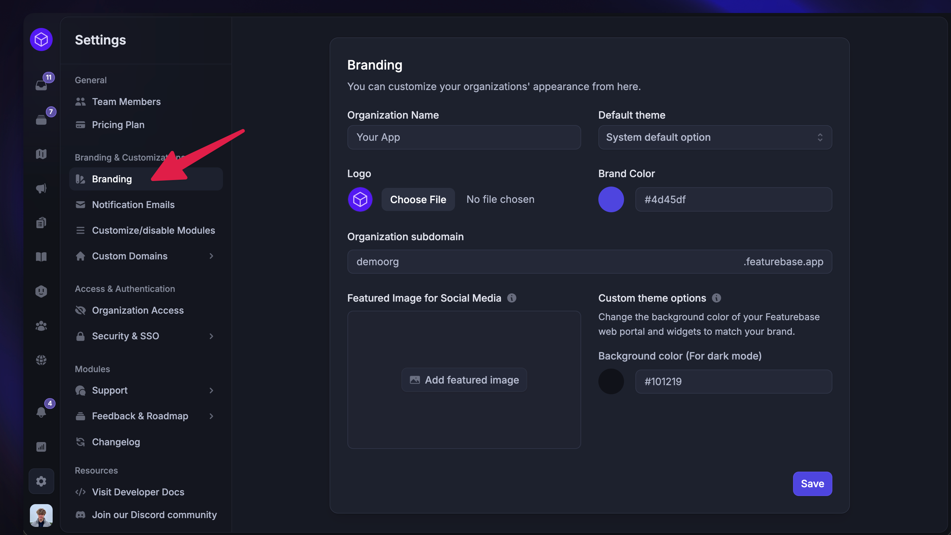Select the brand color swatch circle
Image resolution: width=951 pixels, height=535 pixels.
(611, 199)
